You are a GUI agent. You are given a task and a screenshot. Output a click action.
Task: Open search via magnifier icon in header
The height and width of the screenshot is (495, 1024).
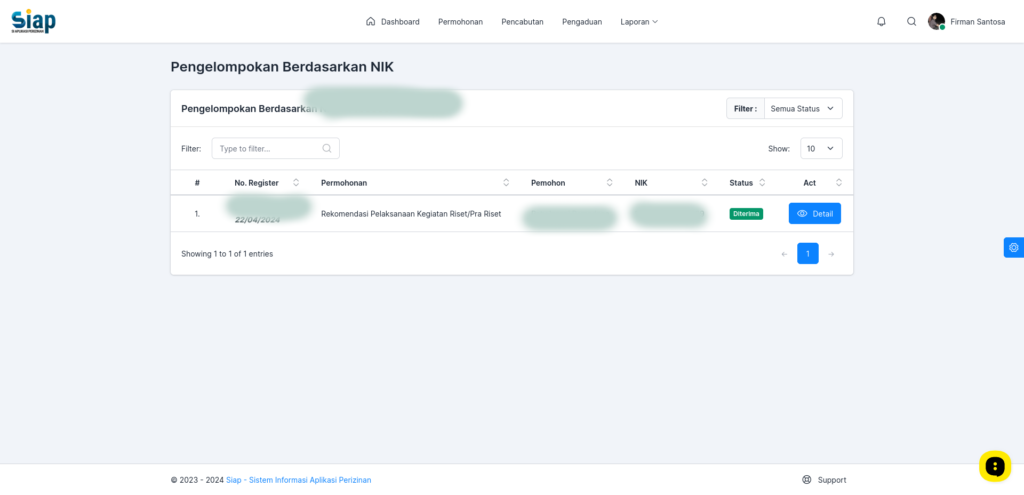(x=911, y=21)
